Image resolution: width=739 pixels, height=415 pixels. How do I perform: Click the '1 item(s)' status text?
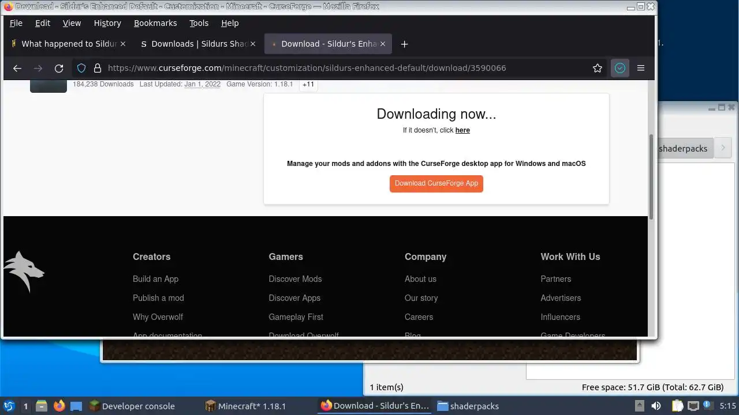click(x=386, y=387)
